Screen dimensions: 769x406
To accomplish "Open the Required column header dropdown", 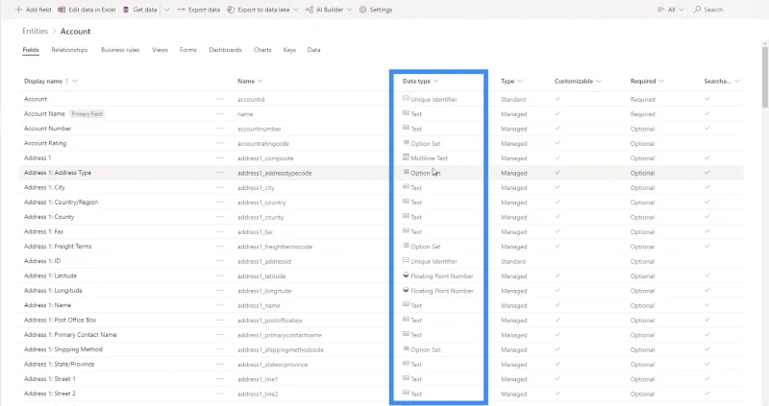I will point(661,82).
